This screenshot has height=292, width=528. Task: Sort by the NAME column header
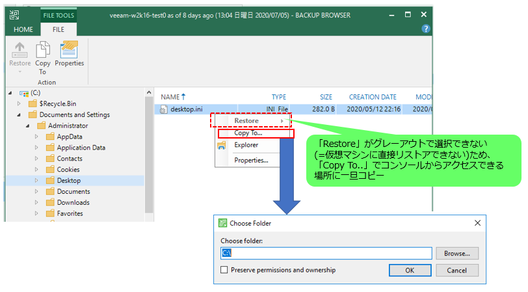pyautogui.click(x=170, y=97)
